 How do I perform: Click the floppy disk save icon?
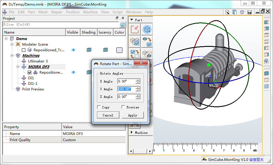[249, 12]
